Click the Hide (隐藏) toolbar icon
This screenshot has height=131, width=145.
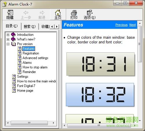10,15
